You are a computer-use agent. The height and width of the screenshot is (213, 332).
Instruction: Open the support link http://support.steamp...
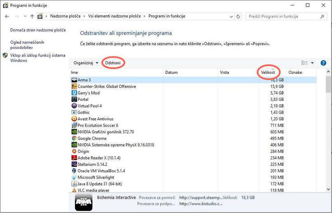201,198
